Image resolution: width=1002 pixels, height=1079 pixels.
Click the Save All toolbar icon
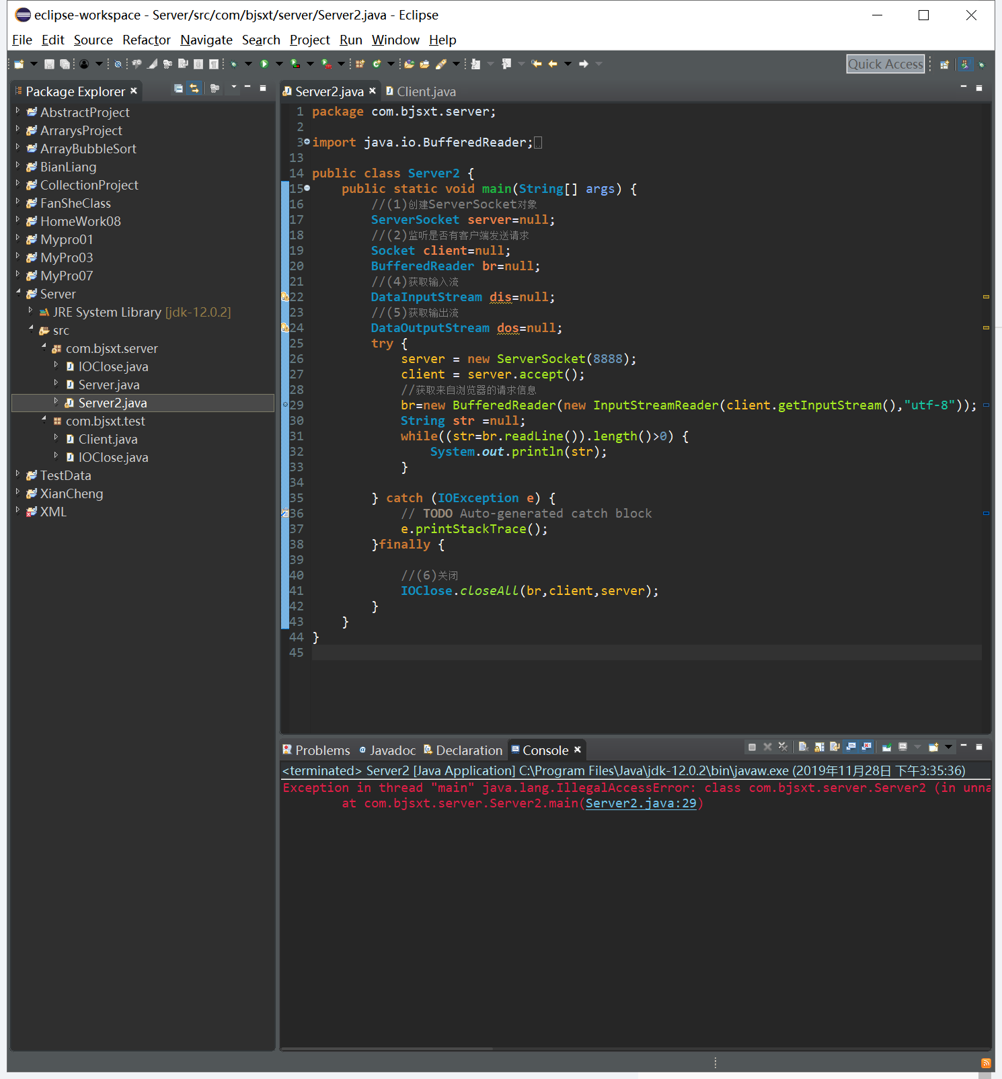click(x=65, y=64)
